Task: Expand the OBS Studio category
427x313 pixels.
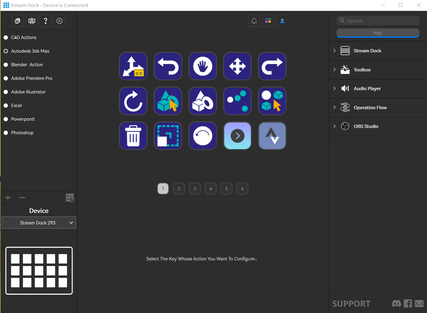Action: 378,126
